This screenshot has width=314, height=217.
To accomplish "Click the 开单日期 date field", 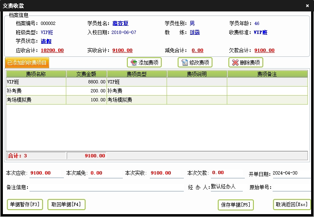I will [291, 173].
